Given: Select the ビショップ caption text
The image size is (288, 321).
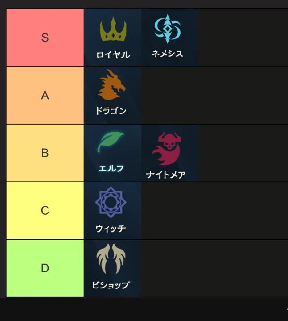Looking at the screenshot, I should [x=111, y=285].
